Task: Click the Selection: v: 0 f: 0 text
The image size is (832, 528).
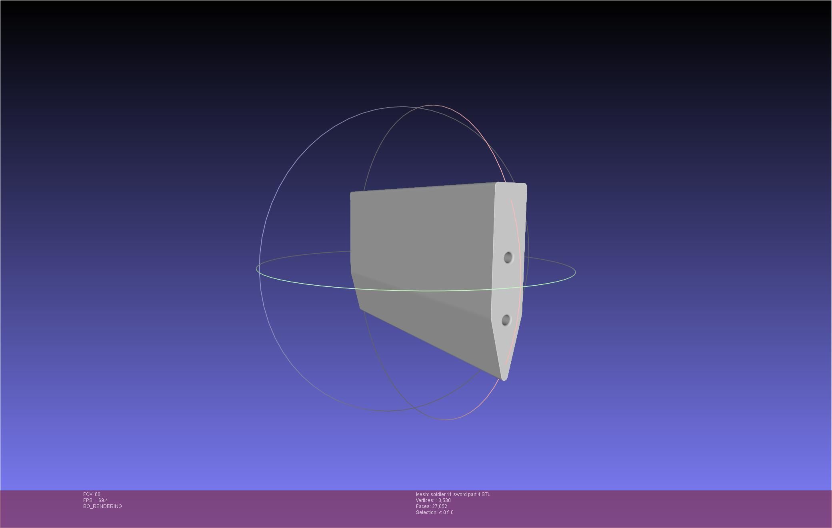Action: point(435,512)
